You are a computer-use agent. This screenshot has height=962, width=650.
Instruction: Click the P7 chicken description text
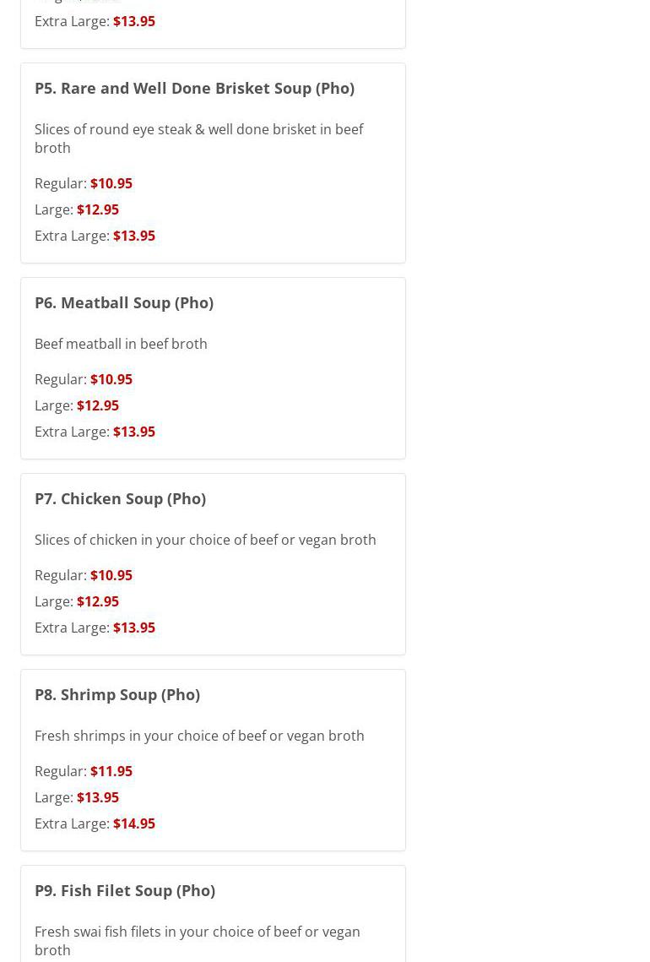205,540
